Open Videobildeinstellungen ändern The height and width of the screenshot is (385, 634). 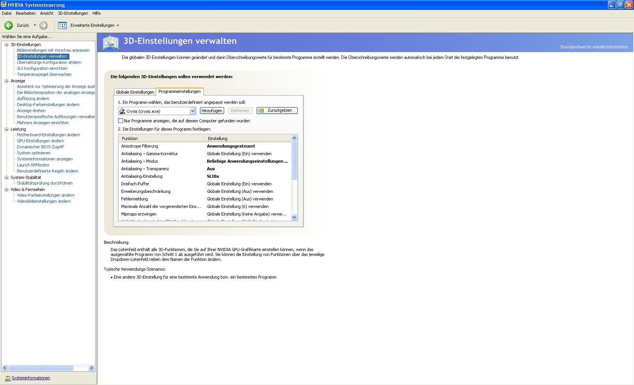pos(44,201)
